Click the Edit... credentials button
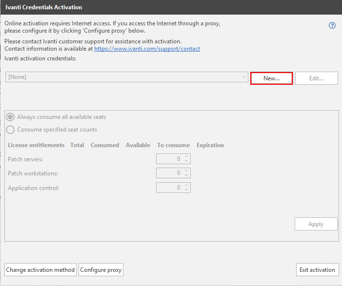342x286 pixels. (316, 78)
